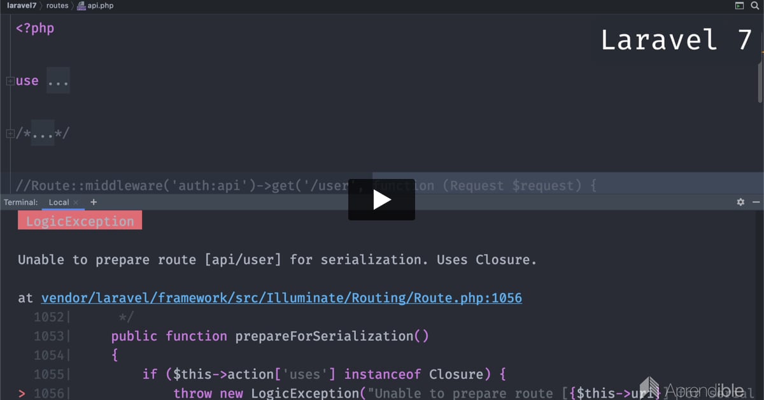Image resolution: width=764 pixels, height=400 pixels.
Task: Open the Route.php:1056 link in the terminal
Action: click(281, 297)
